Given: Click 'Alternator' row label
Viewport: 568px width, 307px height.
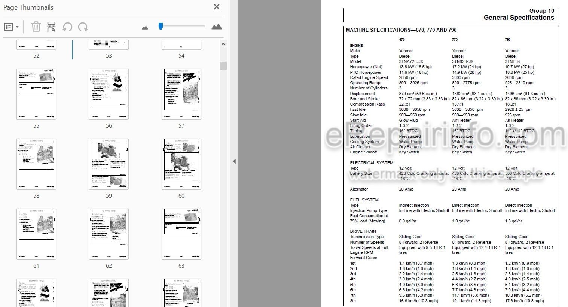Looking at the screenshot, I should 359,189.
